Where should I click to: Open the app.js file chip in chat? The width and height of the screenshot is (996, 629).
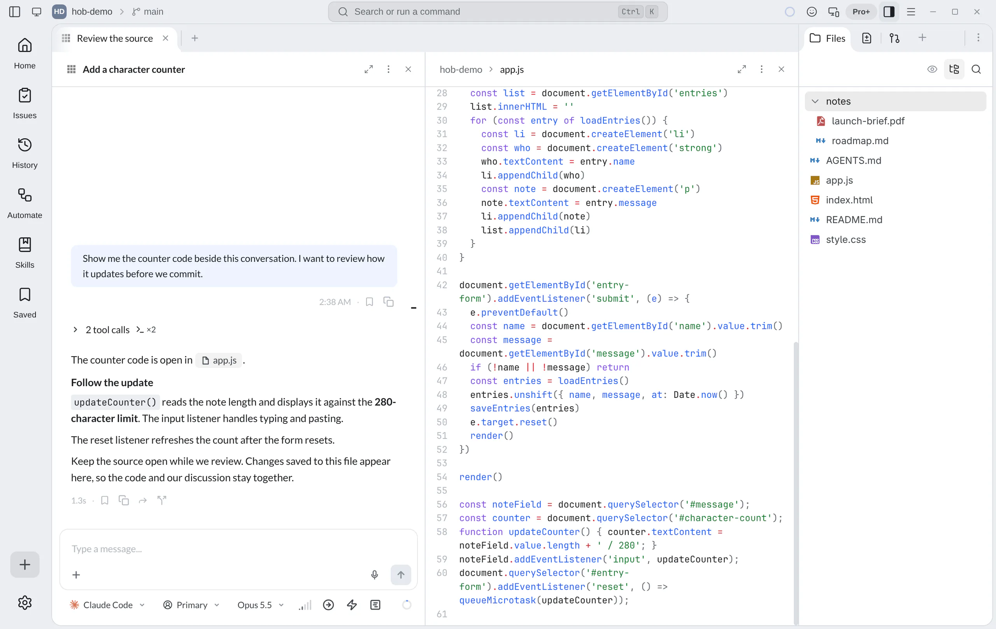point(219,360)
